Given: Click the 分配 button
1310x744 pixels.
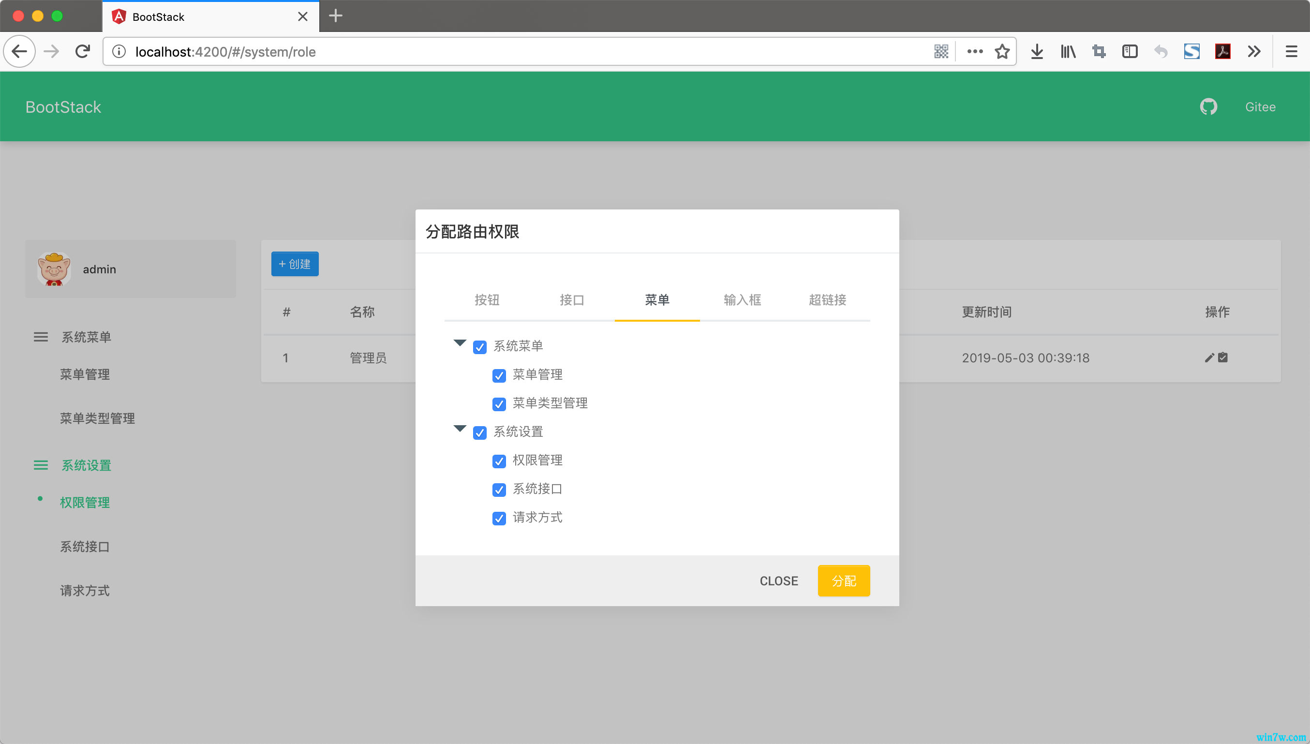Looking at the screenshot, I should point(844,580).
